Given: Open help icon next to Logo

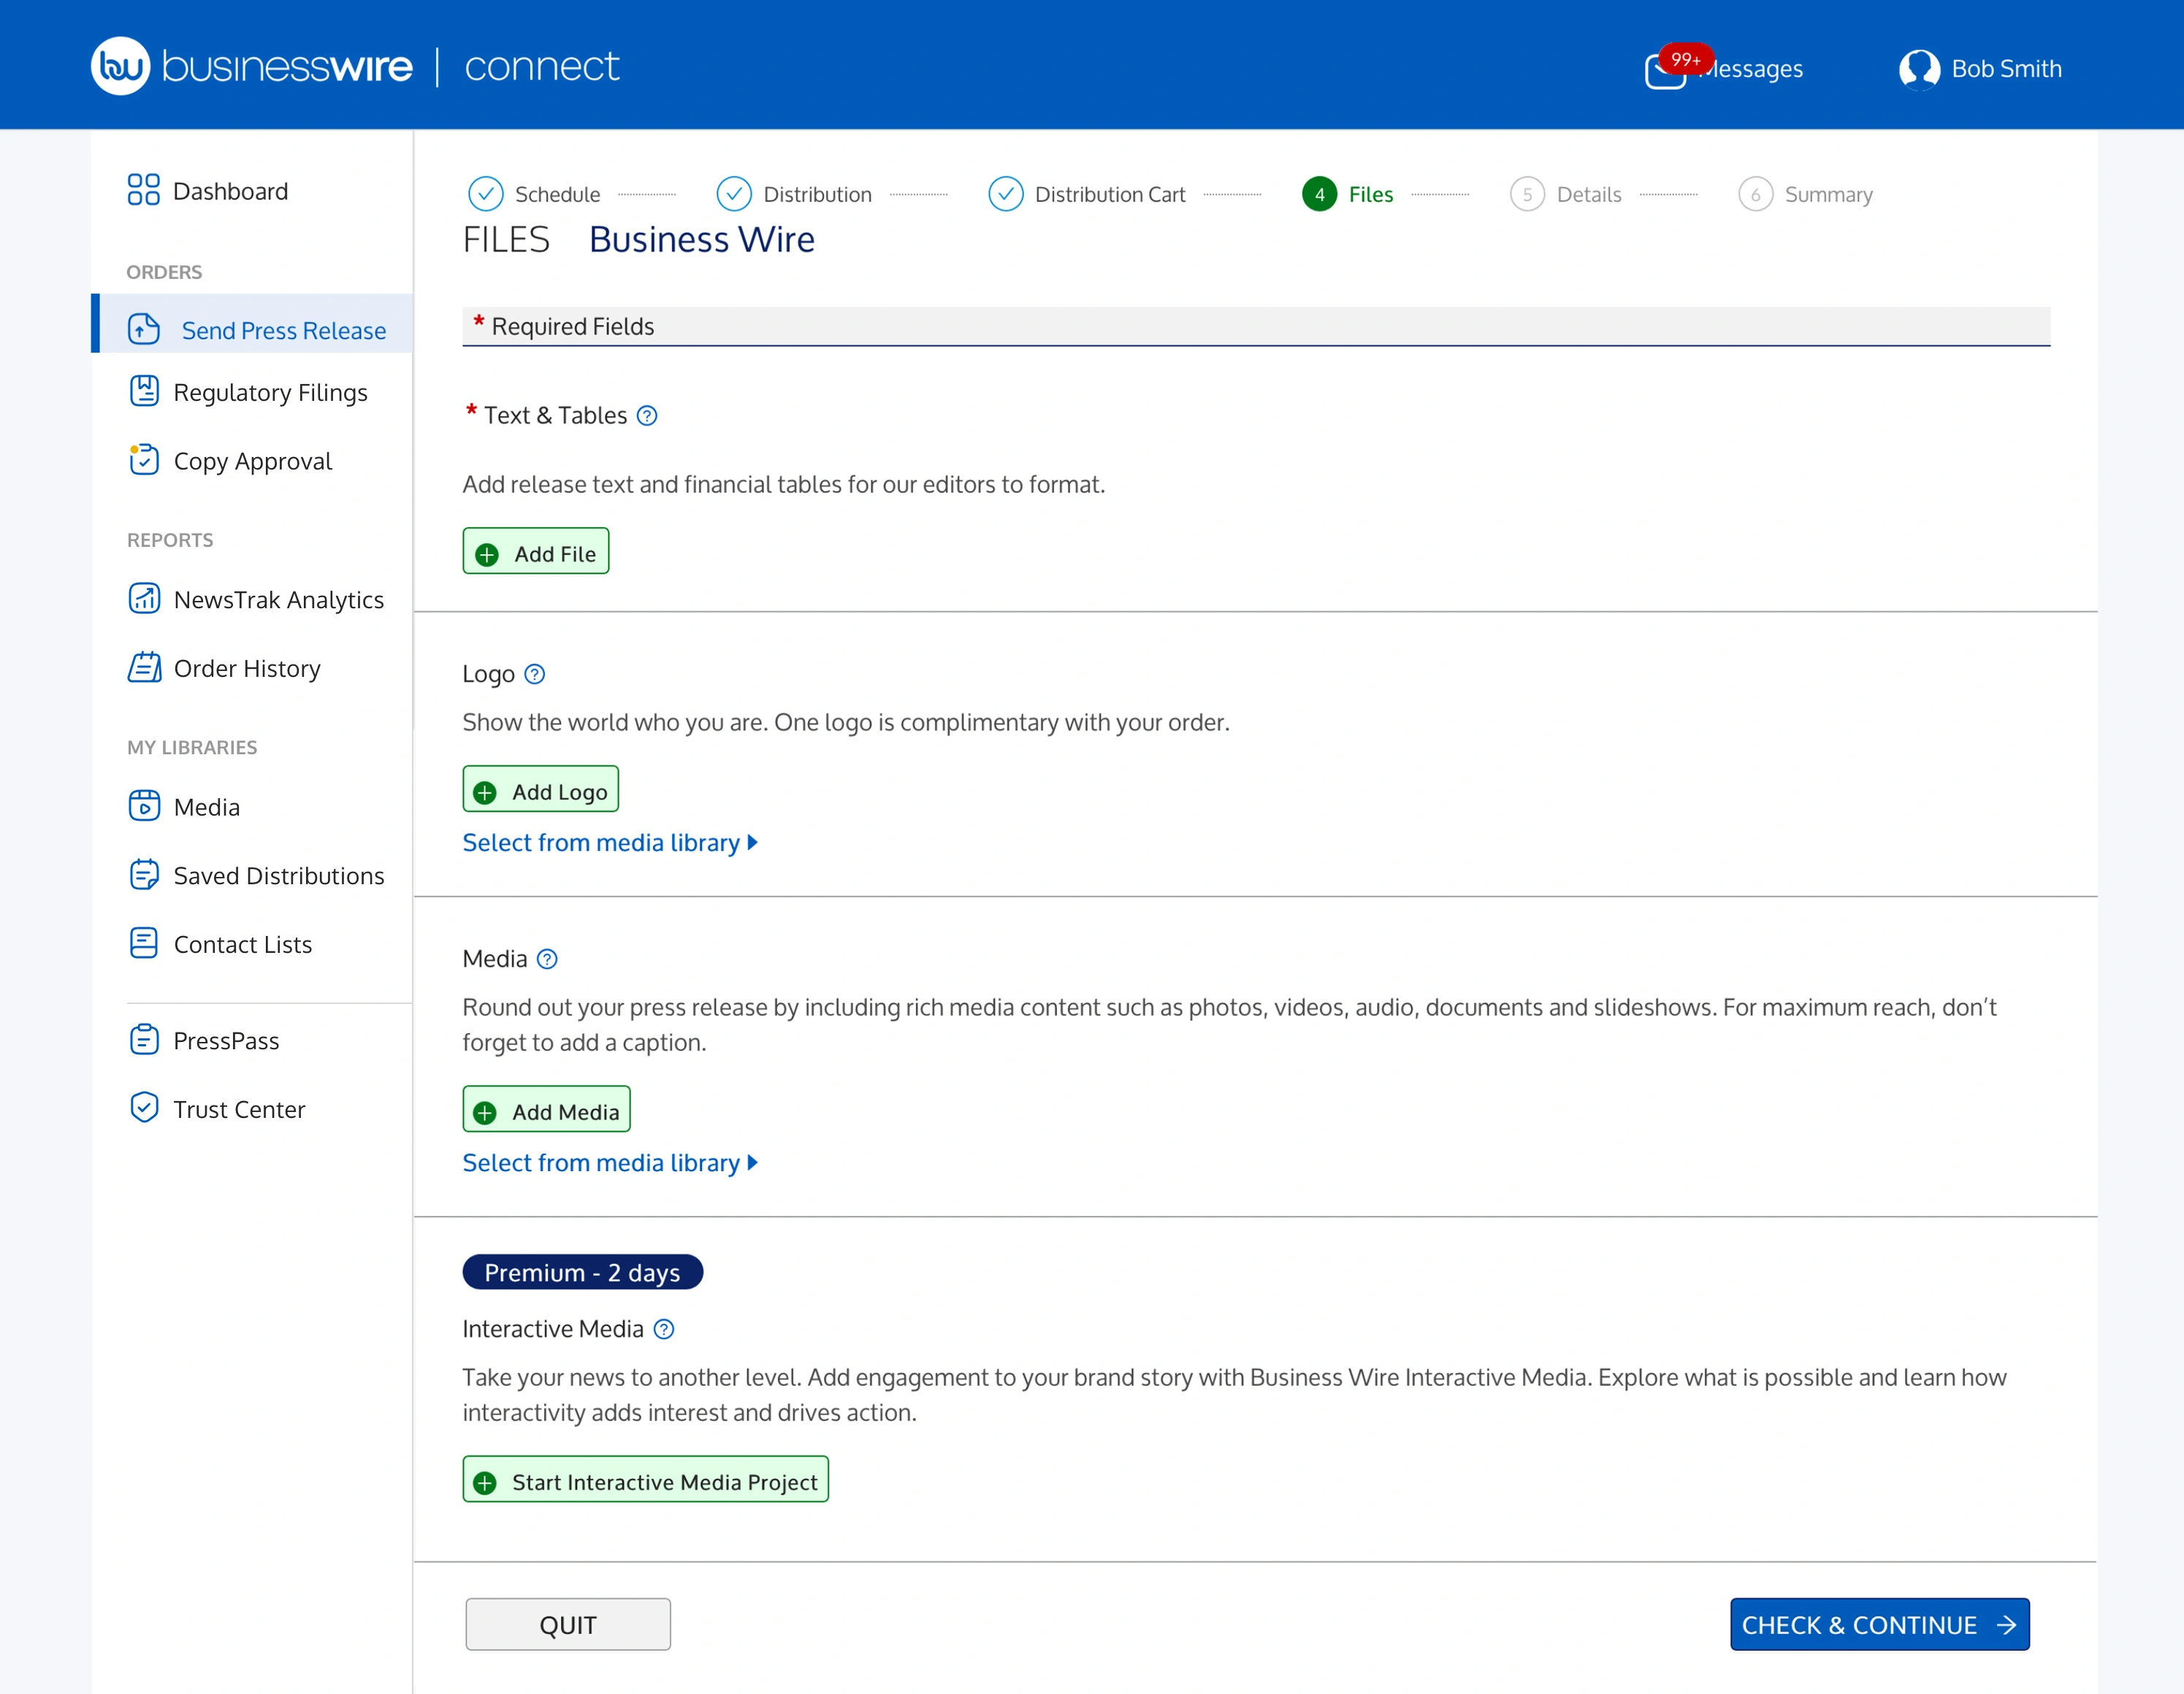Looking at the screenshot, I should (535, 675).
